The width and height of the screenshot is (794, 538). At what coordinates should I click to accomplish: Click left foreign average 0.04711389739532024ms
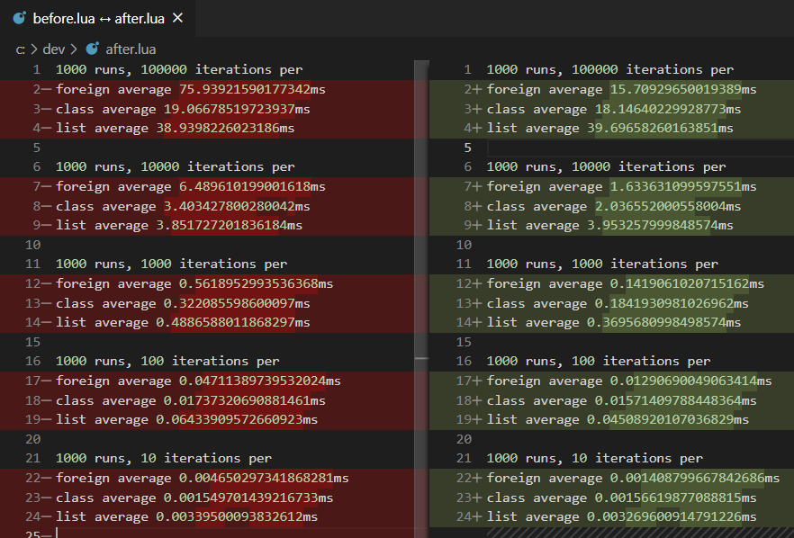(x=198, y=381)
